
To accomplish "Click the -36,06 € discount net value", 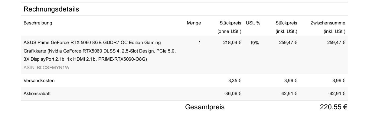I will click(233, 94).
